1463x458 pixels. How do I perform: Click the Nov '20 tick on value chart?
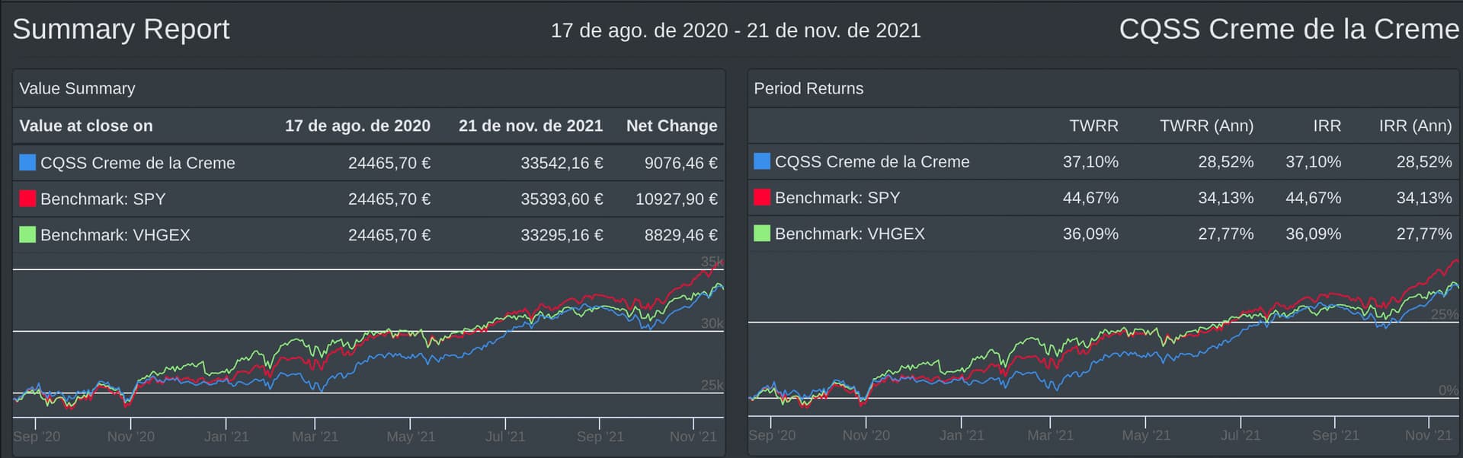[x=130, y=436]
